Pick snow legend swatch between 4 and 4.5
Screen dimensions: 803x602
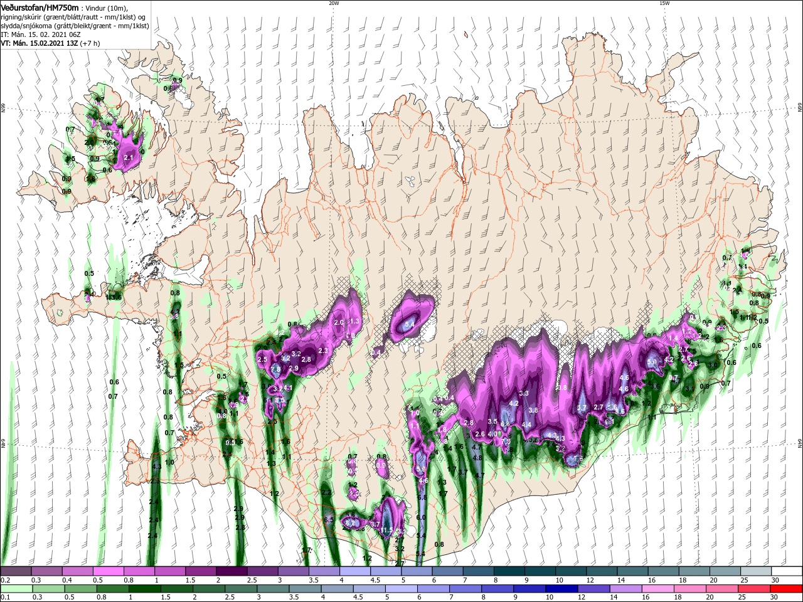[x=355, y=571]
